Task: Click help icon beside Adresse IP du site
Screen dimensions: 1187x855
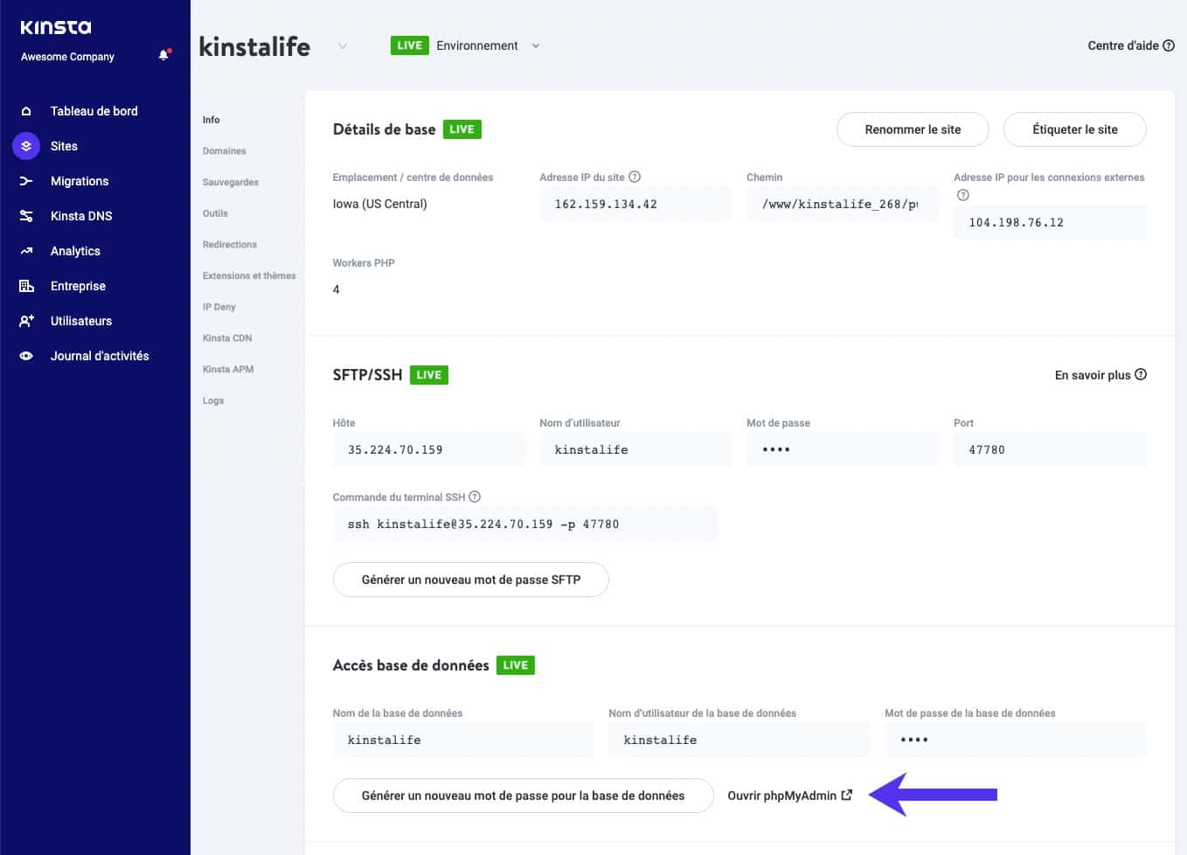Action: 635,177
